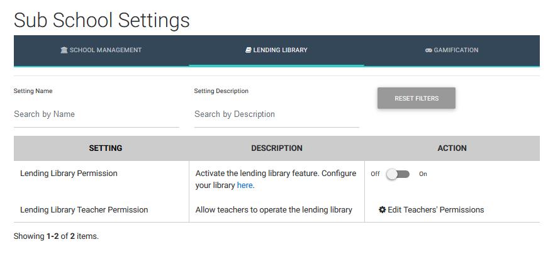Click the Lending Library book icon
The image size is (548, 254).
pyautogui.click(x=249, y=50)
